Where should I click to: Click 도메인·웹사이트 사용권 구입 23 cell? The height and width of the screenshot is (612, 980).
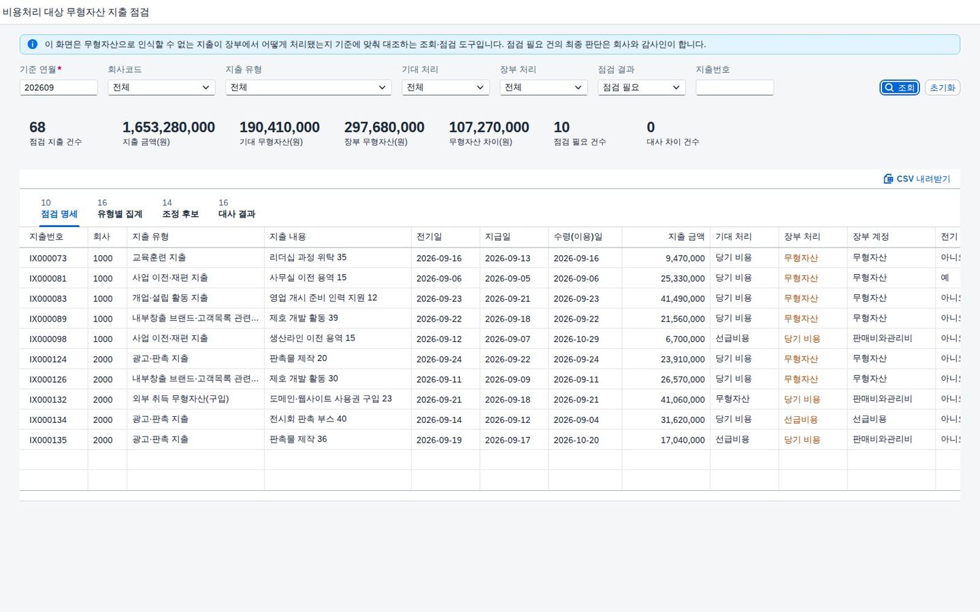coord(338,399)
